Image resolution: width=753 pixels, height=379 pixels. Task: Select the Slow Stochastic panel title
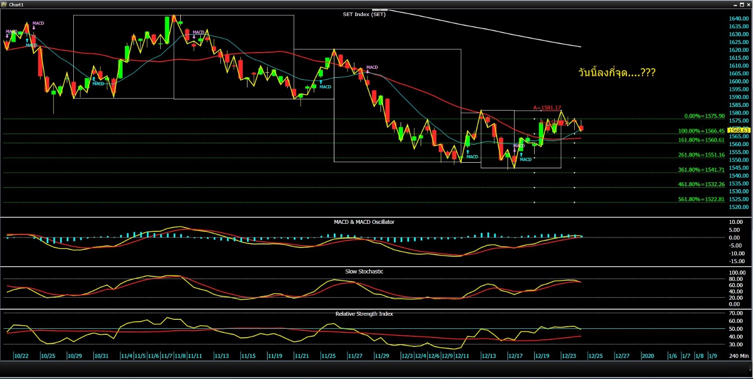pos(364,272)
